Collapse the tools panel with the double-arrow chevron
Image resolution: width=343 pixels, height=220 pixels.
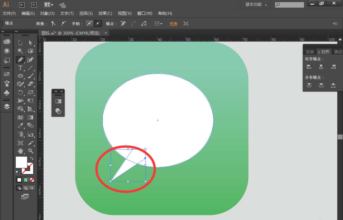pyautogui.click(x=16, y=31)
